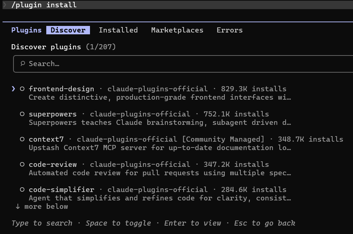Click the Discover plugins (1/207) heading
353x234 pixels.
[63, 47]
